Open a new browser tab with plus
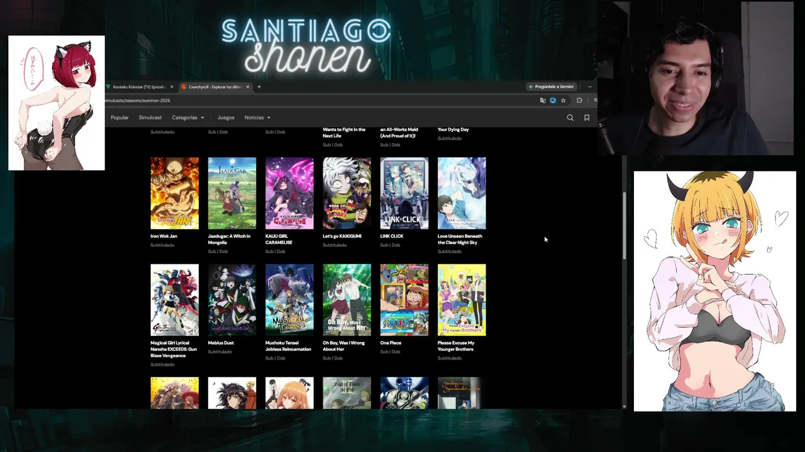 258,87
